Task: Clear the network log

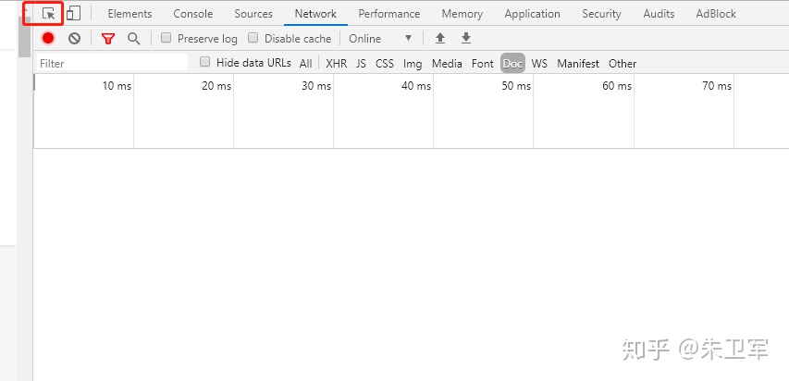Action: tap(75, 38)
